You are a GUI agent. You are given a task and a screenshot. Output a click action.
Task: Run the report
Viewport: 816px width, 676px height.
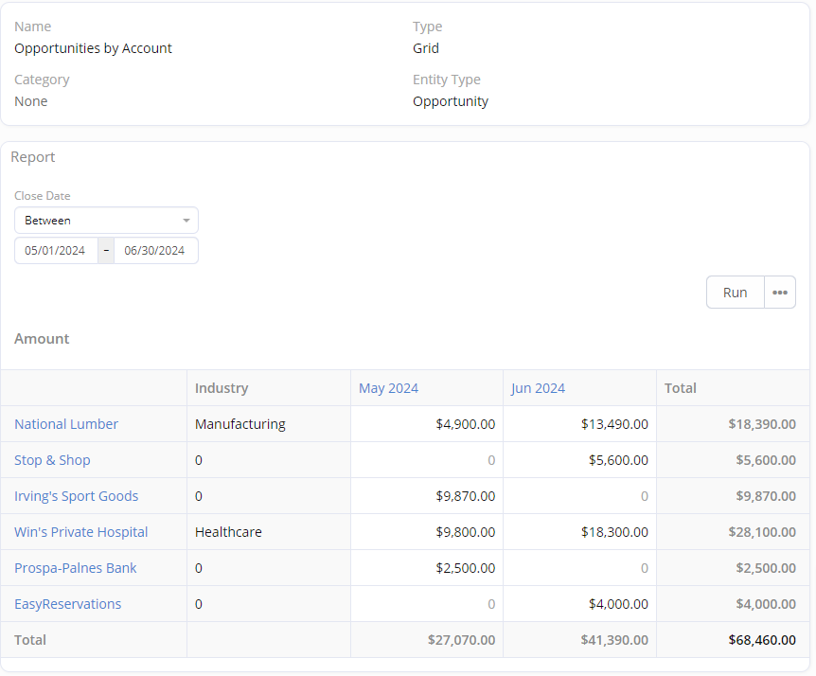coord(735,293)
